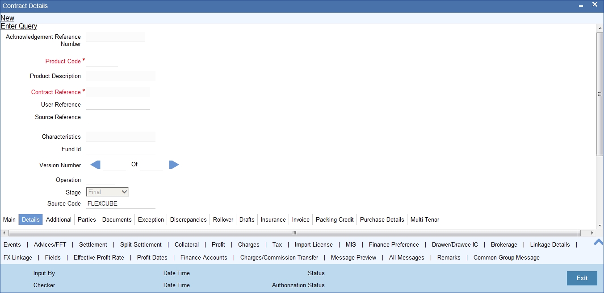Open the Profit Dates link

coord(152,257)
